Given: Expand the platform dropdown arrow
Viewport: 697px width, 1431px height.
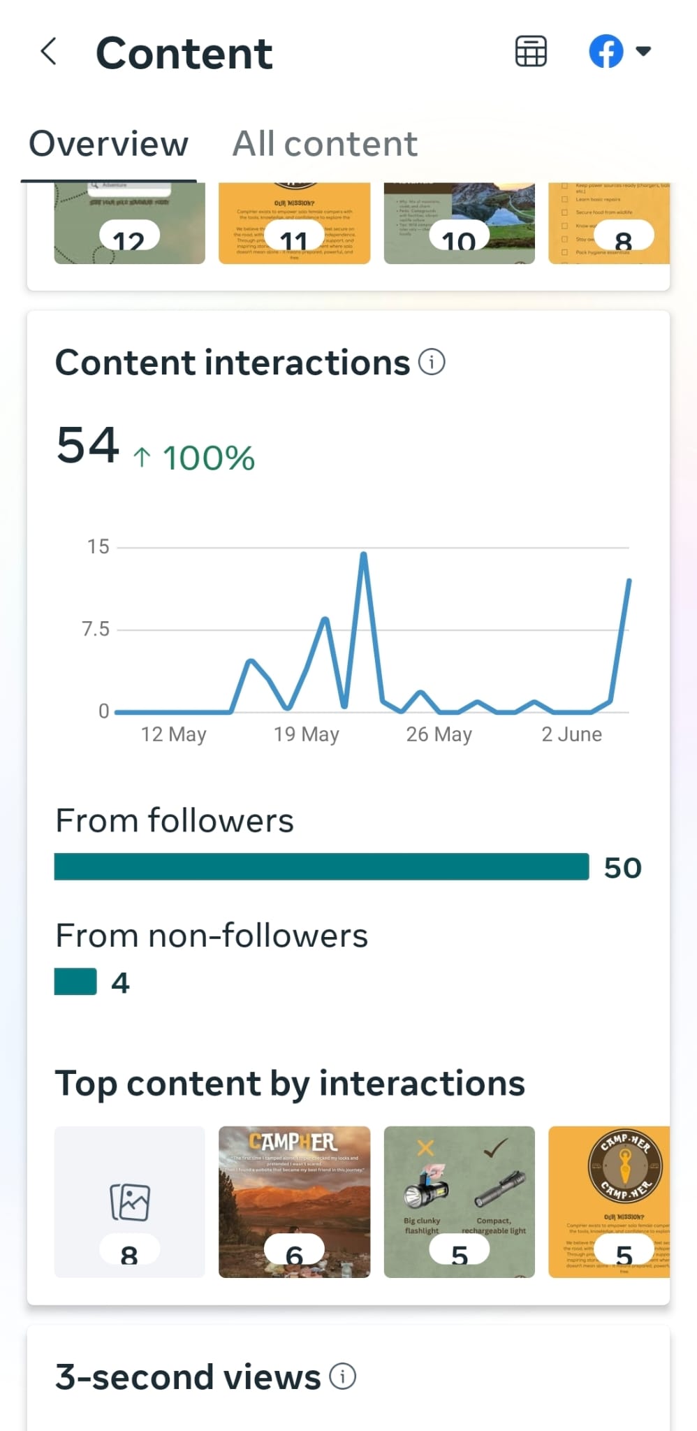Looking at the screenshot, I should click(x=644, y=51).
